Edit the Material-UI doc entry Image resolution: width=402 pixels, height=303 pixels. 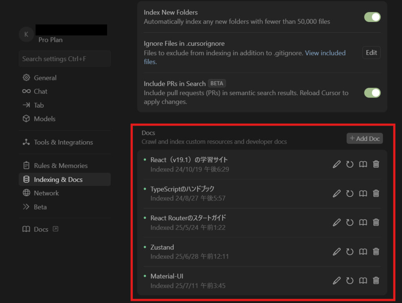pos(336,281)
